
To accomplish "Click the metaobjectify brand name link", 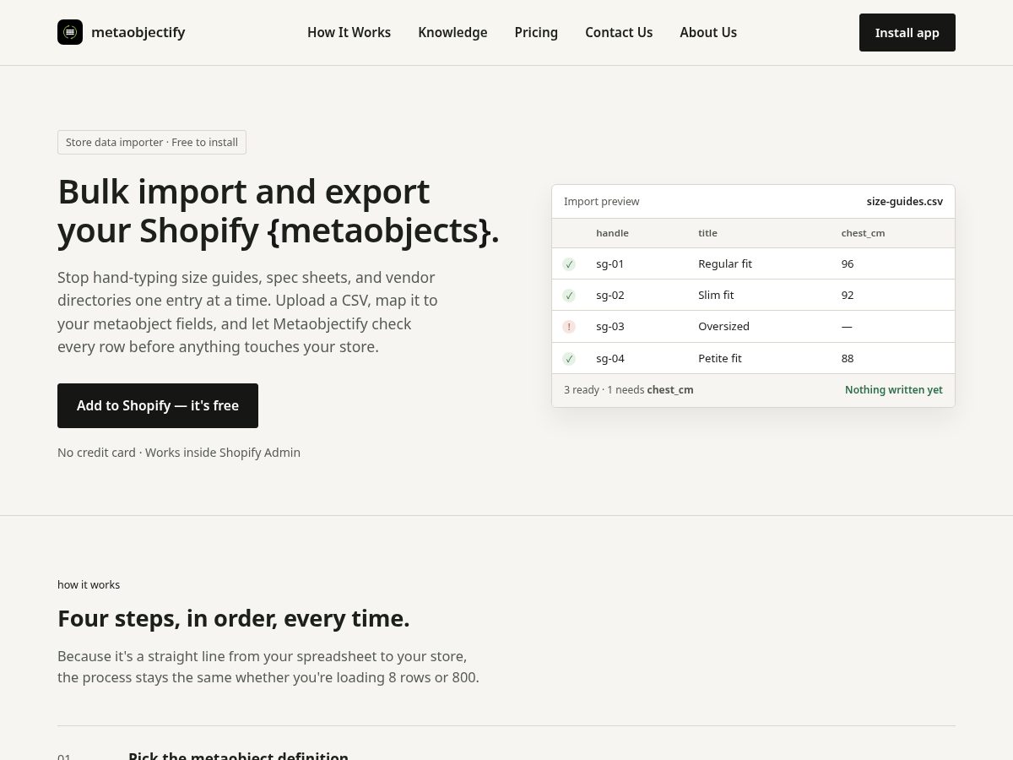I will 138,32.
